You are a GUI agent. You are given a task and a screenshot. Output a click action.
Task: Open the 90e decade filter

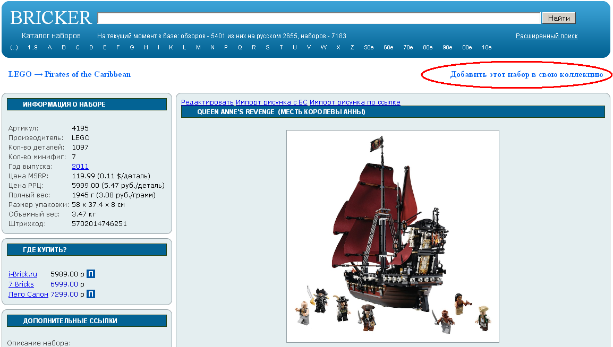pos(447,47)
